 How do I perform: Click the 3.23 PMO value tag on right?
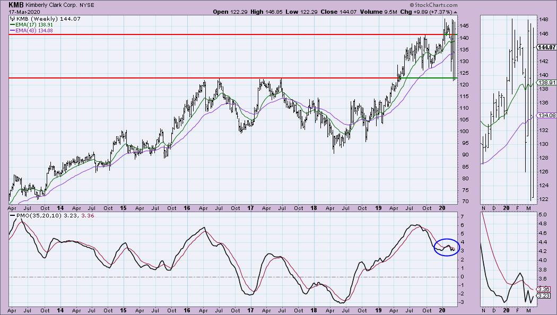545,295
